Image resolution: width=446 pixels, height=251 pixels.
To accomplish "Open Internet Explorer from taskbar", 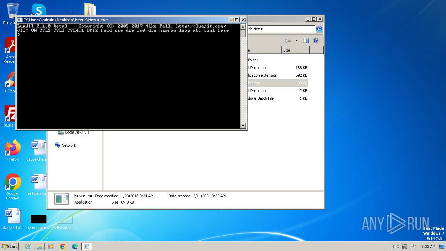I will (28, 246).
